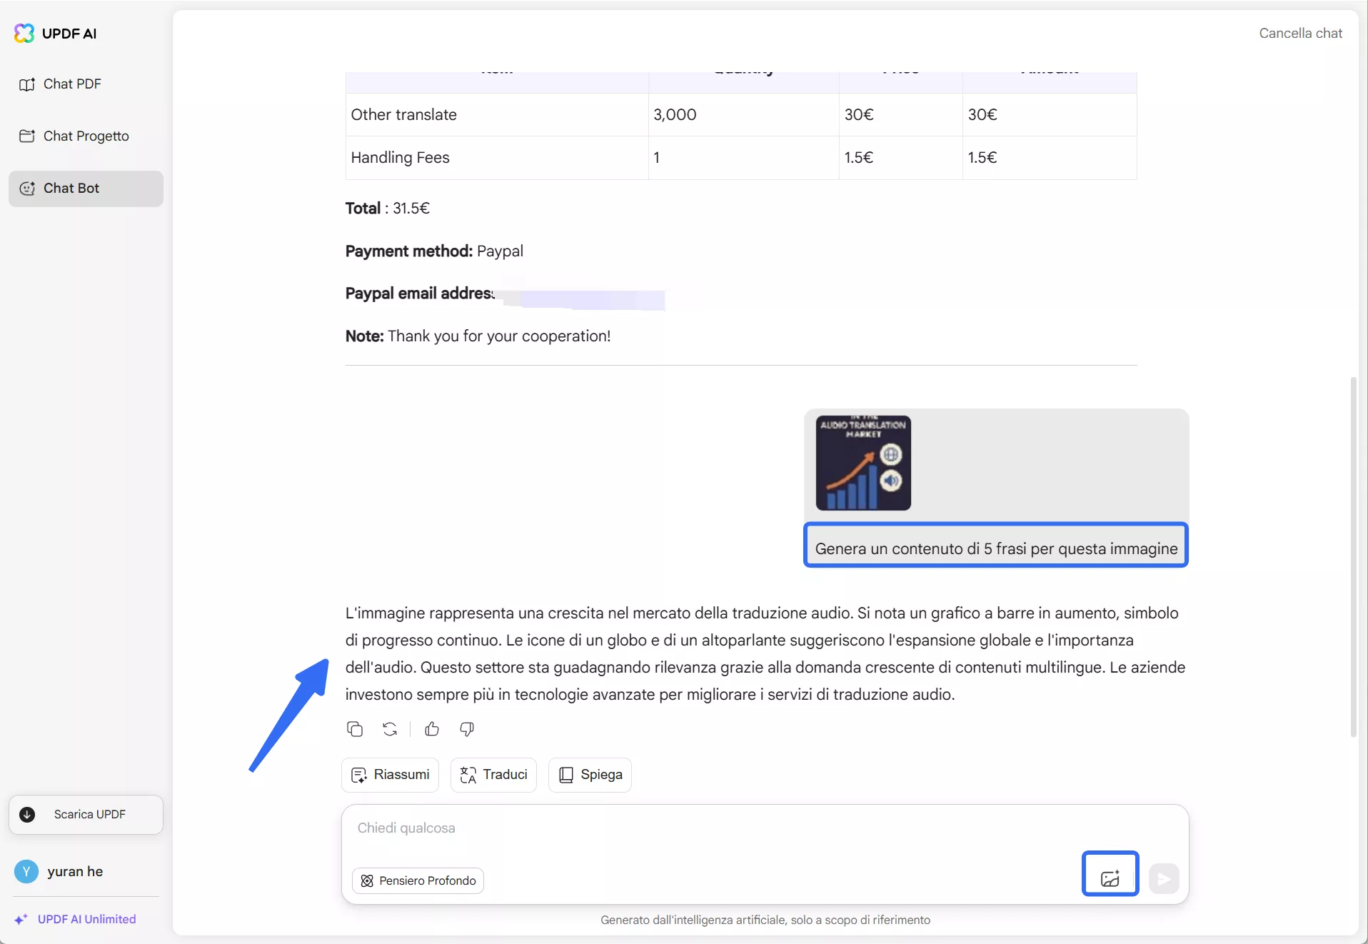Click the Riassumi button
1368x944 pixels.
(x=390, y=775)
